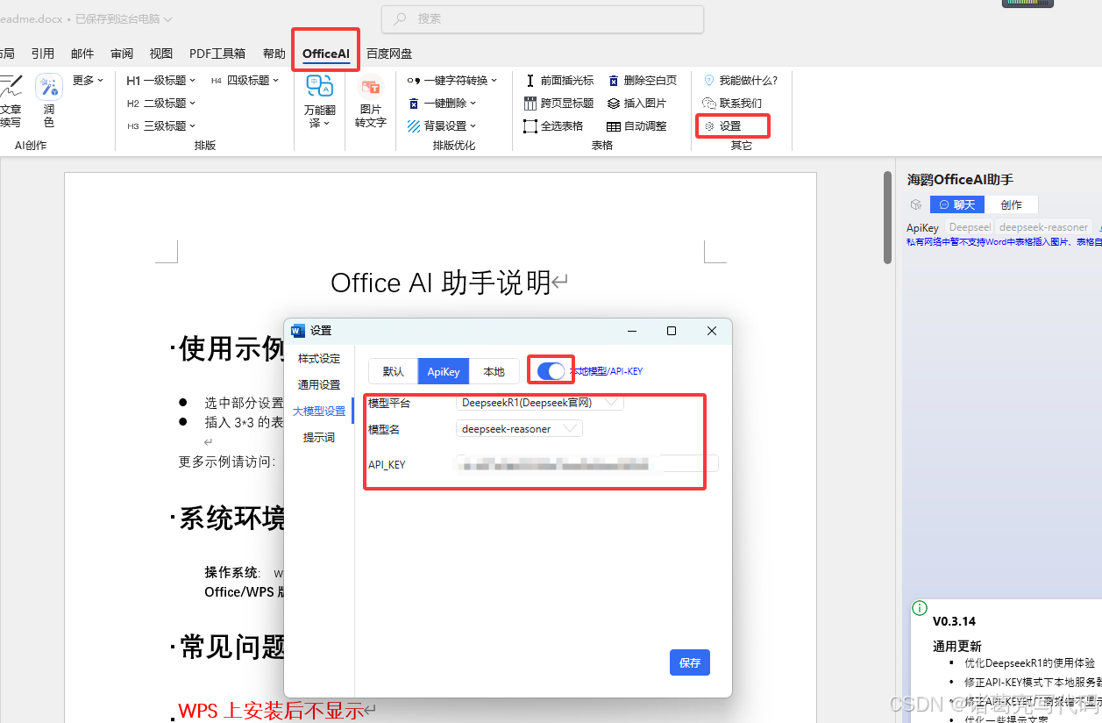Image resolution: width=1102 pixels, height=723 pixels.
Task: Open 大模型设置 in settings sidebar
Action: click(x=319, y=411)
